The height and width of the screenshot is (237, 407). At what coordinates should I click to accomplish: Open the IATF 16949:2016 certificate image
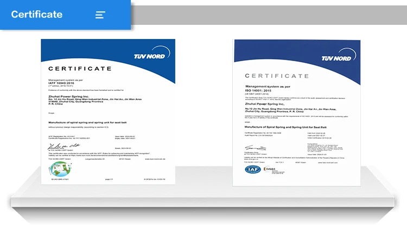coord(108,112)
